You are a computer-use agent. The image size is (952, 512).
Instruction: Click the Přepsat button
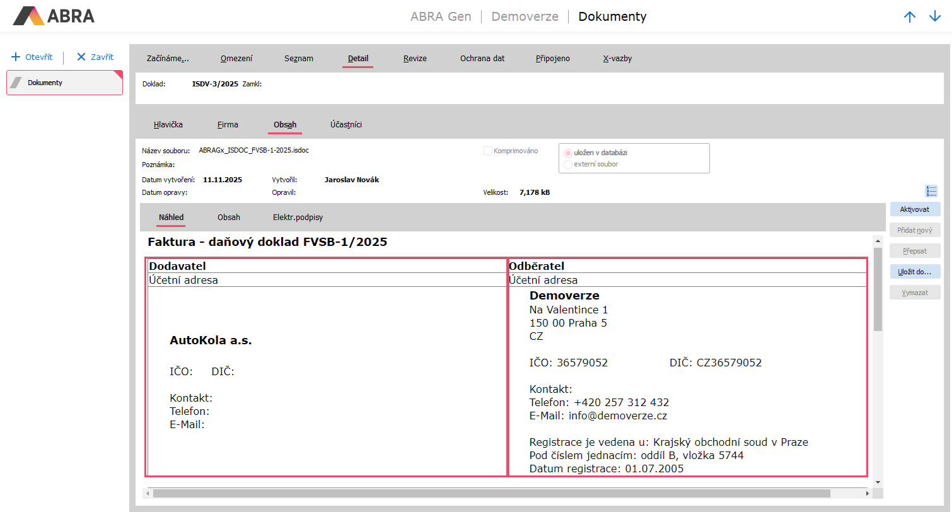pyautogui.click(x=915, y=251)
